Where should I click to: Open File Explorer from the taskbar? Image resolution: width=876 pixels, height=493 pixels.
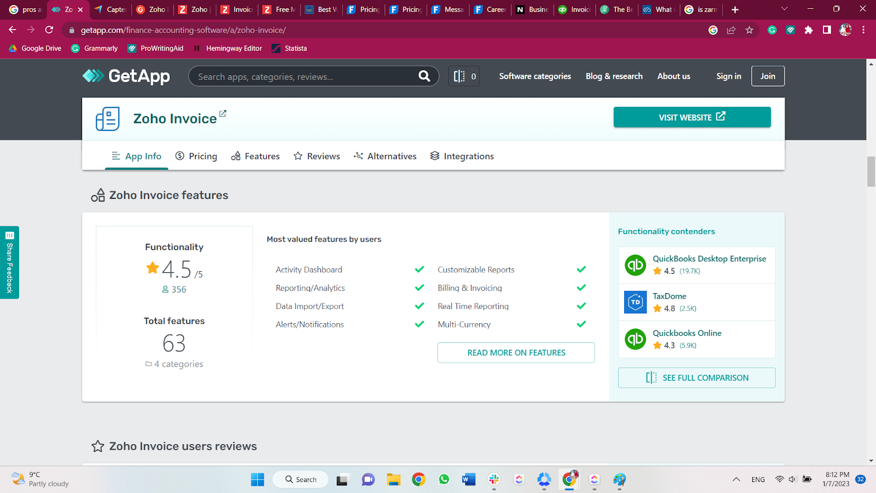394,479
